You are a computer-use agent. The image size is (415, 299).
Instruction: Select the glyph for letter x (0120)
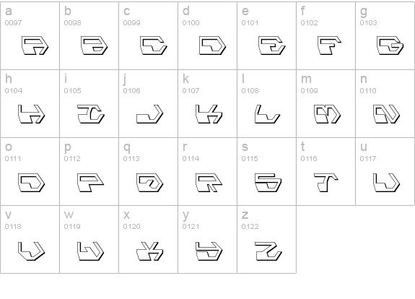click(x=149, y=239)
